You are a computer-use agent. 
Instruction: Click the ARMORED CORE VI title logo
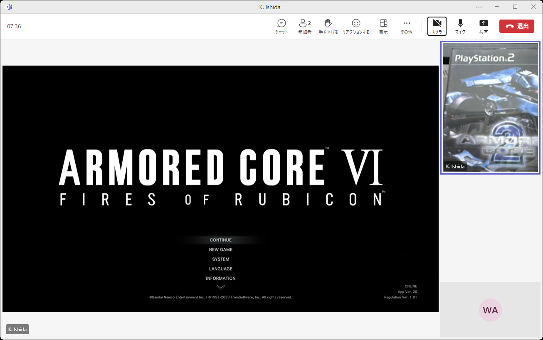[221, 166]
